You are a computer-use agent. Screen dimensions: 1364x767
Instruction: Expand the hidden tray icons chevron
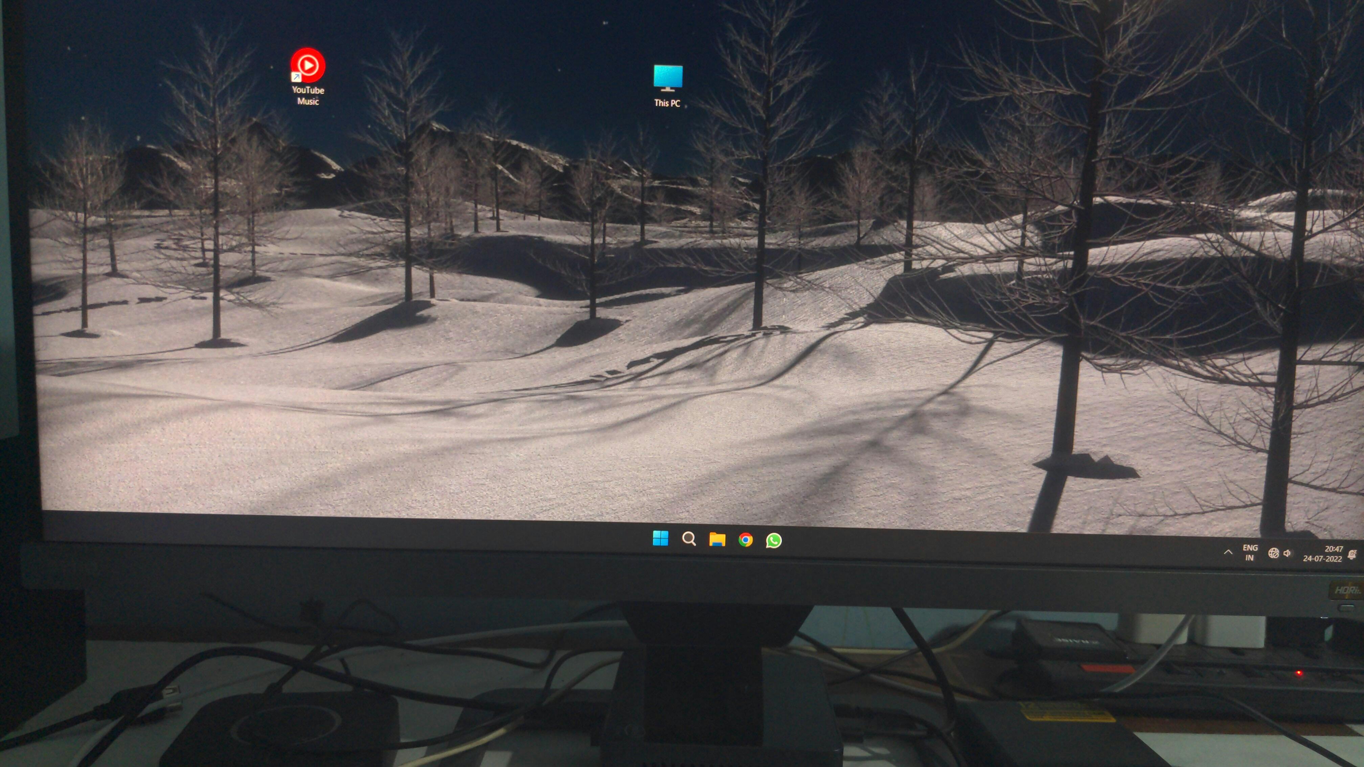pyautogui.click(x=1228, y=552)
